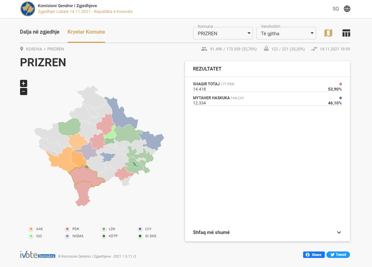Zoom out on the map
372x267 pixels.
tap(24, 91)
